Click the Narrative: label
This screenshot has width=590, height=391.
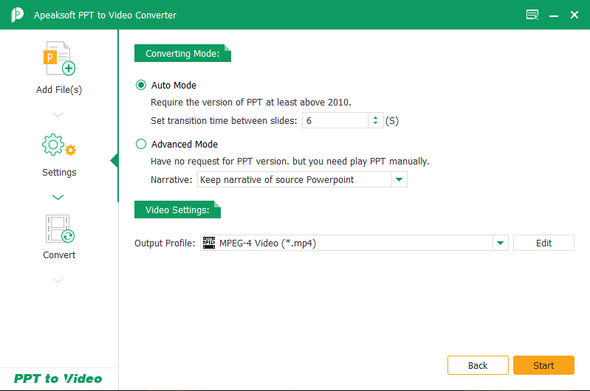pyautogui.click(x=171, y=180)
